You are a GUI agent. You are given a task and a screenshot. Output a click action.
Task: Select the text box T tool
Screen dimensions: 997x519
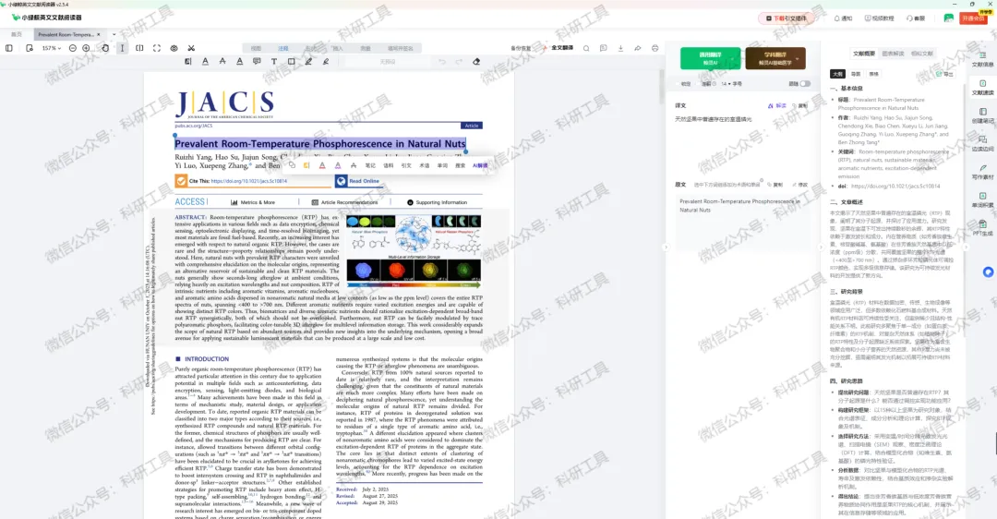(x=273, y=62)
